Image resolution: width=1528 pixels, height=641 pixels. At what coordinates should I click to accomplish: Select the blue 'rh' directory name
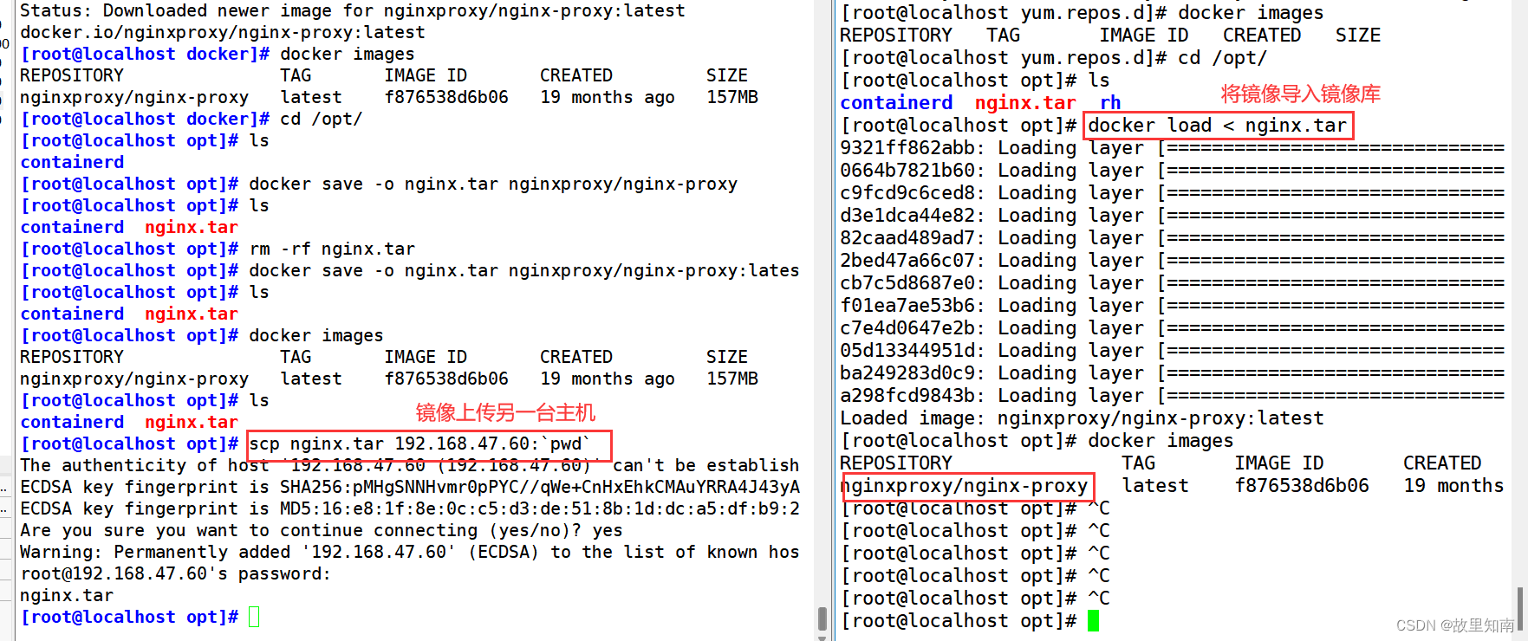(x=1110, y=103)
